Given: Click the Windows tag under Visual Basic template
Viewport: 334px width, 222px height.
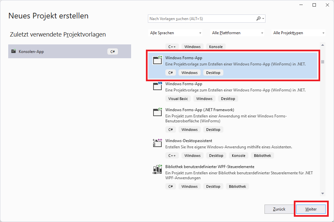Looking at the screenshot, I should [x=204, y=99].
